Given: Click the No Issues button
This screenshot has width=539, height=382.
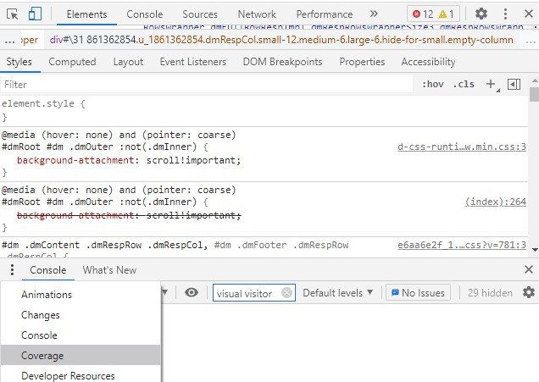Looking at the screenshot, I should [x=418, y=293].
